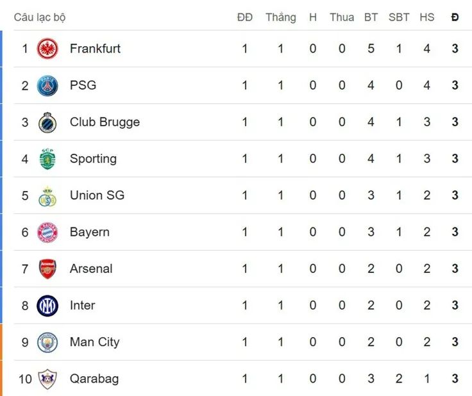Click the Frankfurt club crest icon
The height and width of the screenshot is (396, 472).
tap(47, 49)
